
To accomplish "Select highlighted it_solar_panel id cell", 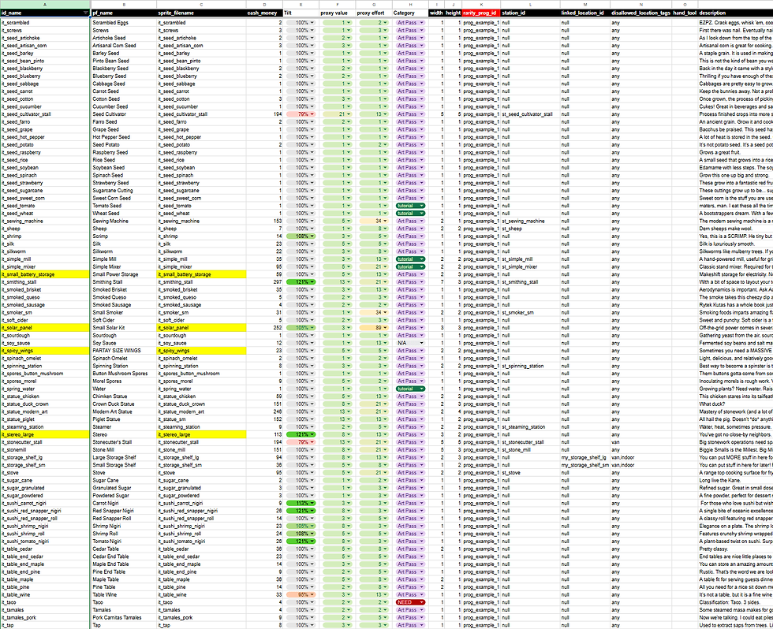I will click(45, 328).
